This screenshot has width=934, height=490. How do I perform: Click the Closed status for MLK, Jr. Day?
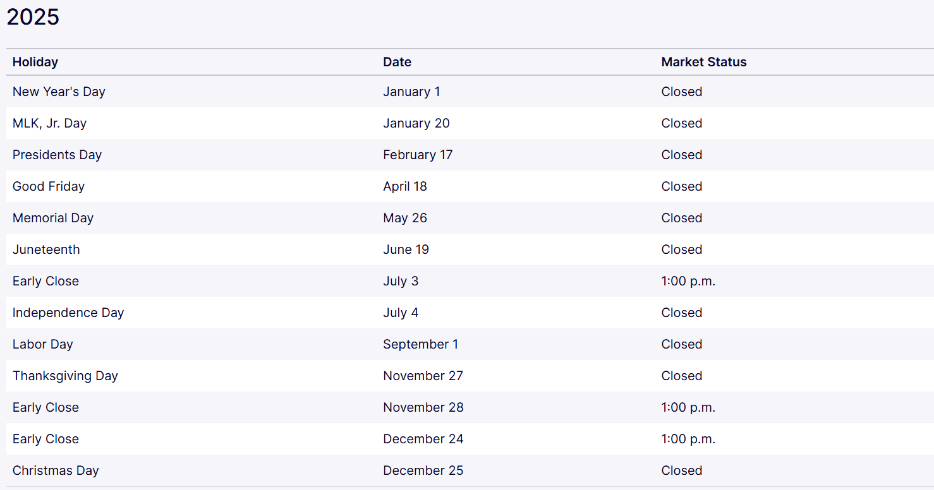pyautogui.click(x=682, y=123)
